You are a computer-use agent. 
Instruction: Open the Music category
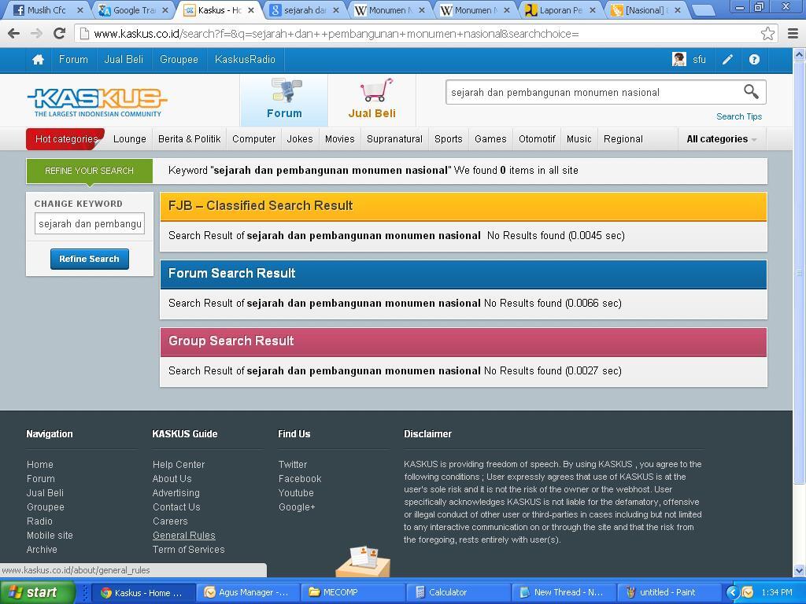(579, 139)
